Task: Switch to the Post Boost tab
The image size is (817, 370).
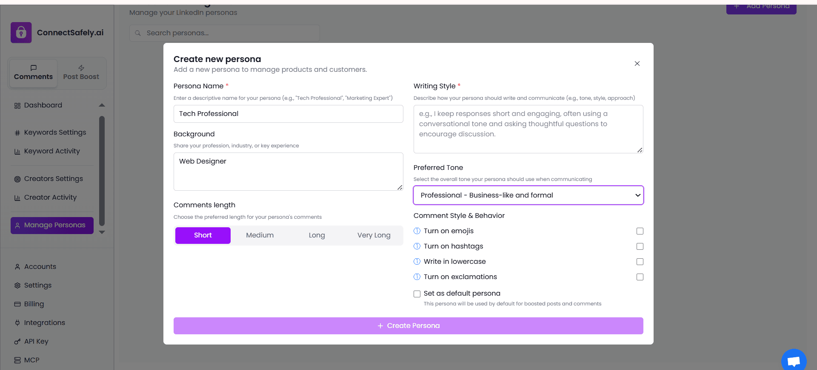Action: [81, 72]
